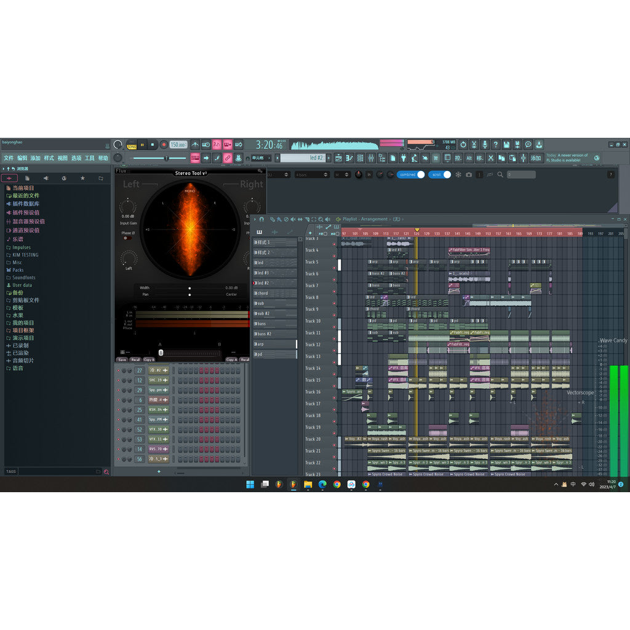Expand User data folder in browser
This screenshot has width=630, height=630.
pos(22,285)
